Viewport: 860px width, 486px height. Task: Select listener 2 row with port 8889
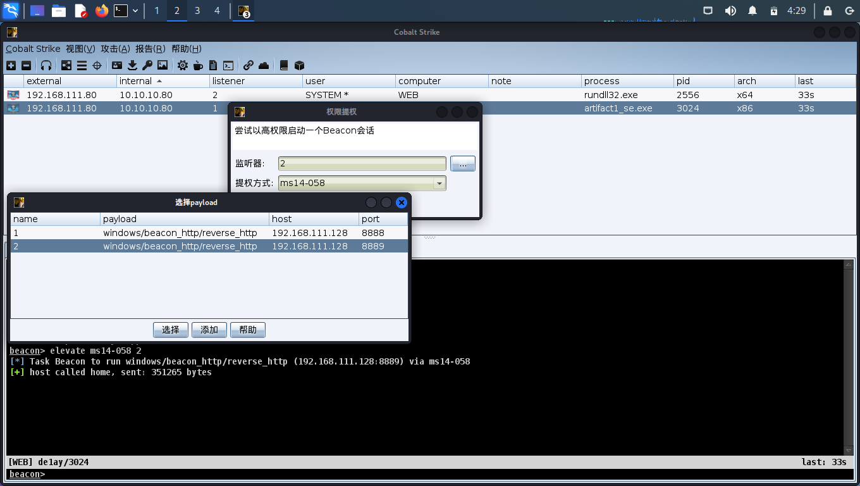click(x=209, y=246)
